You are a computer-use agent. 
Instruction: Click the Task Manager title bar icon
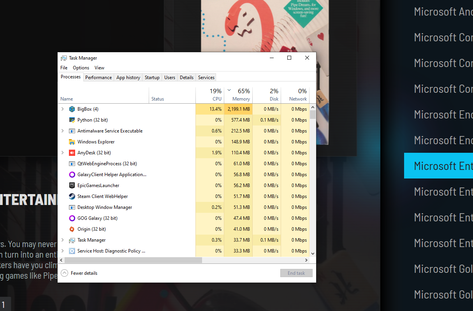click(64, 58)
